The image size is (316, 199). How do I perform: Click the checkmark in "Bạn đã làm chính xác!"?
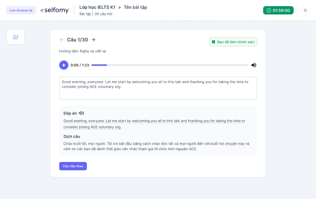(214, 42)
